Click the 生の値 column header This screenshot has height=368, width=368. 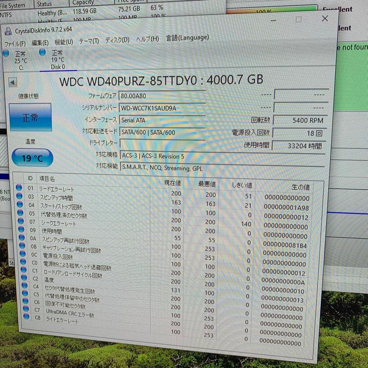301,187
